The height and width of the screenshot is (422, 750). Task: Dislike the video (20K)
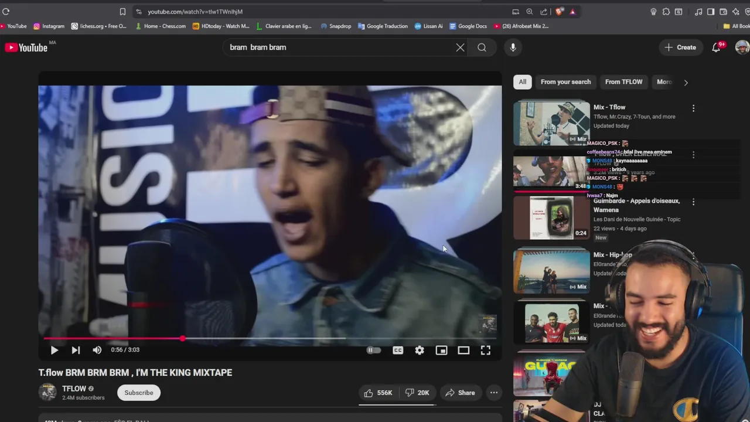418,393
